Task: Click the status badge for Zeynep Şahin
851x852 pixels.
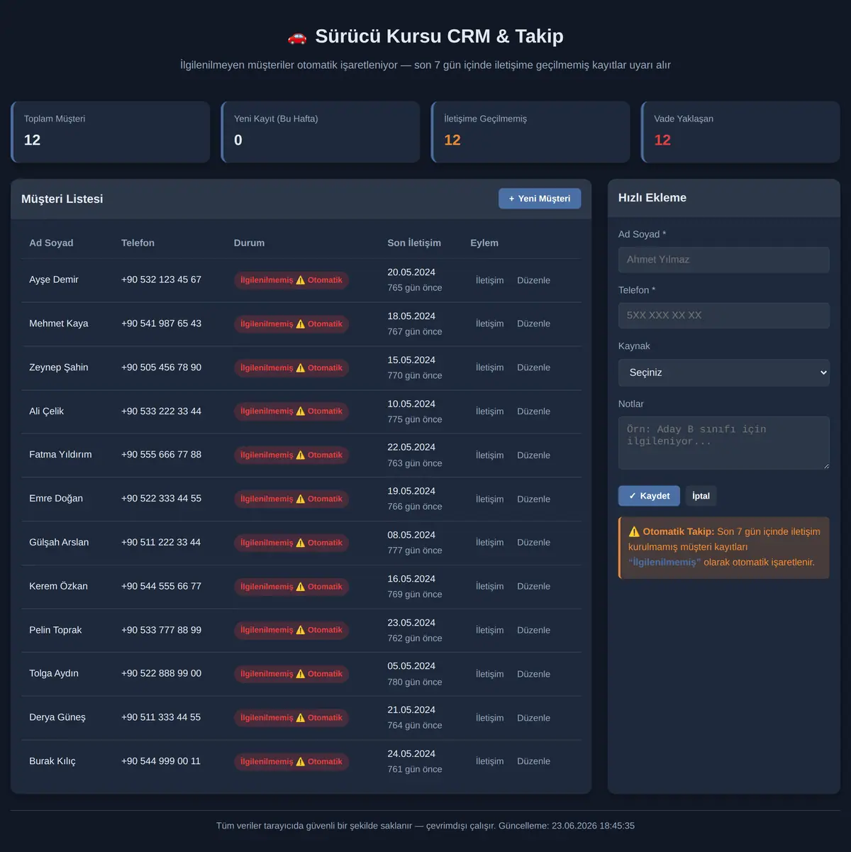Action: 291,368
